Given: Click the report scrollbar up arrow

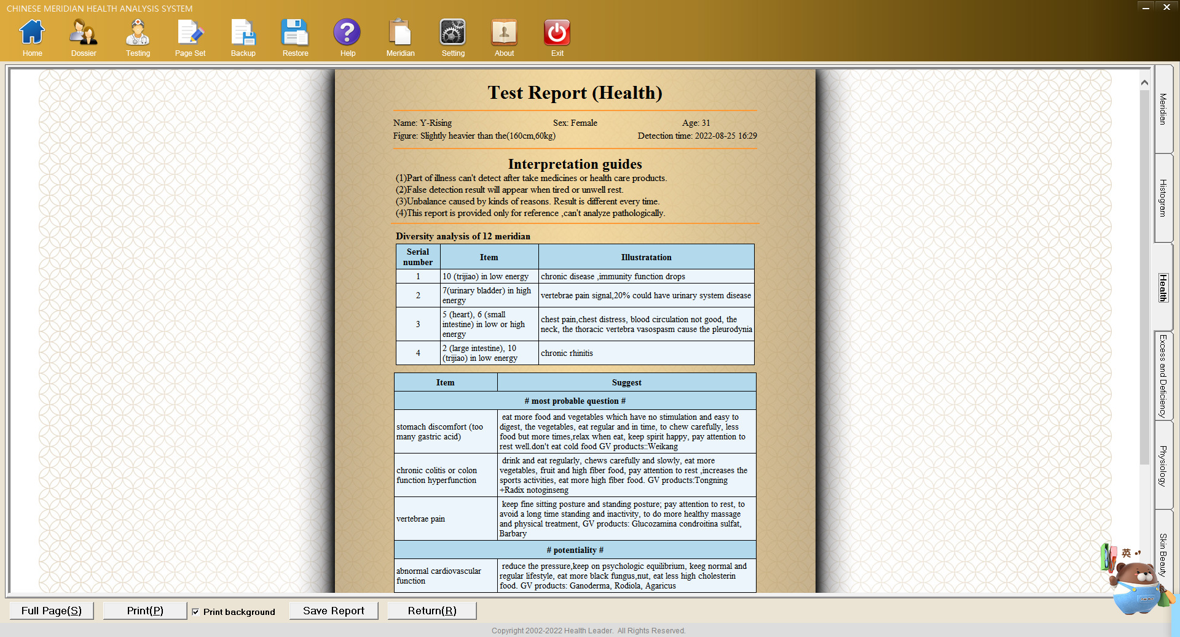Looking at the screenshot, I should tap(1144, 82).
